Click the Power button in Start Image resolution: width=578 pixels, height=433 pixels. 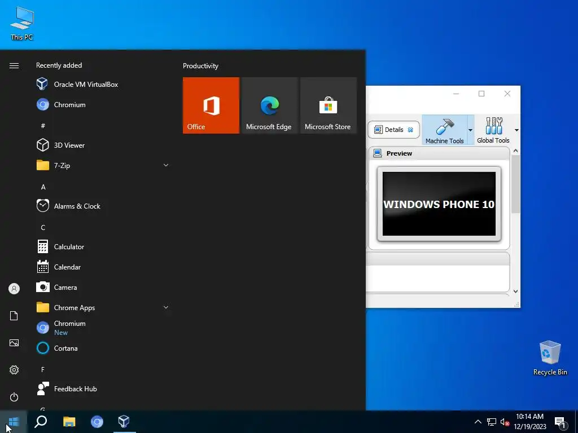tap(14, 397)
